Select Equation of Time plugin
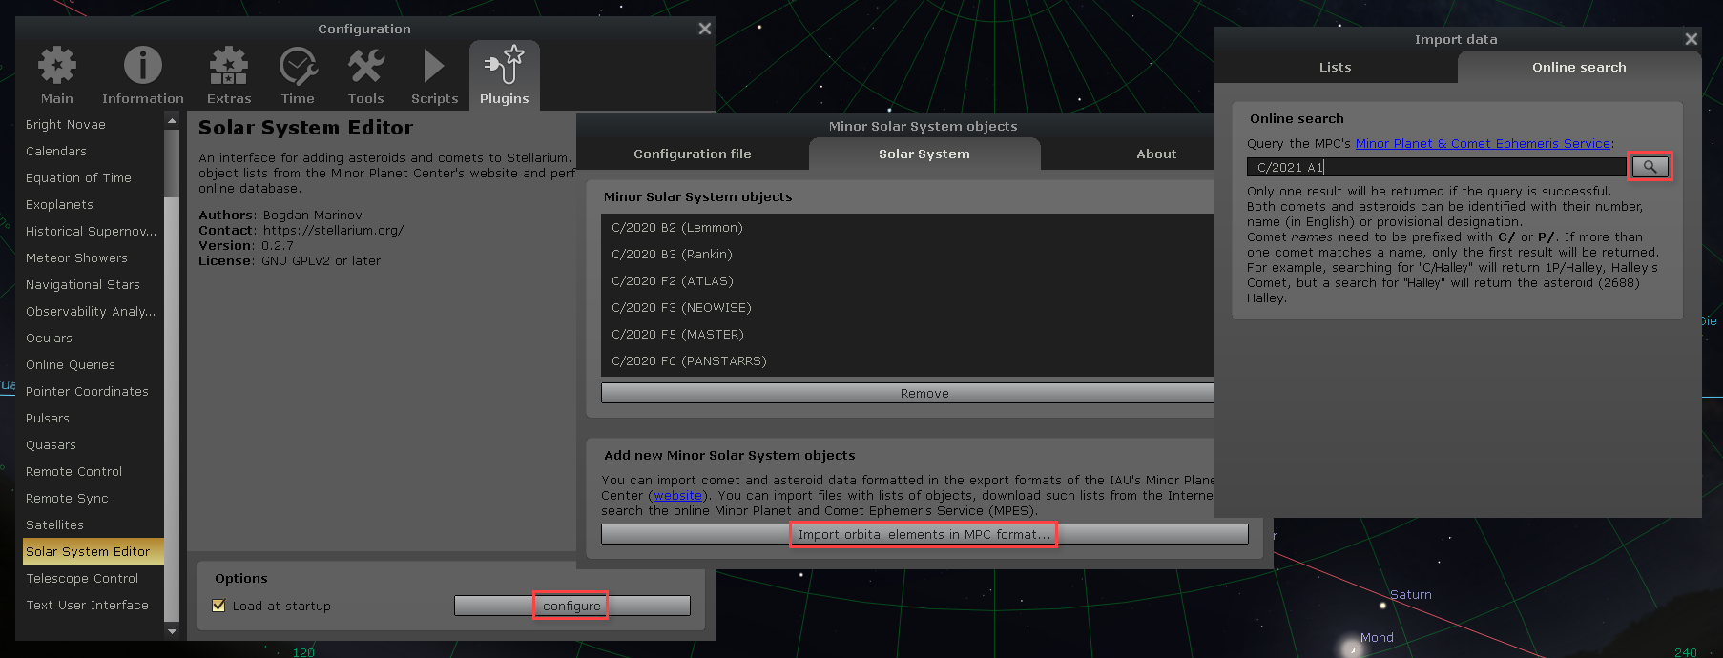The image size is (1723, 658). pyautogui.click(x=93, y=177)
